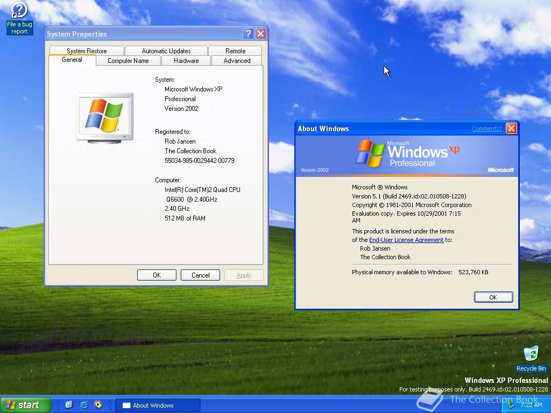This screenshot has height=413, width=551.
Task: Click the Comments? link in About Windows
Action: pyautogui.click(x=486, y=129)
